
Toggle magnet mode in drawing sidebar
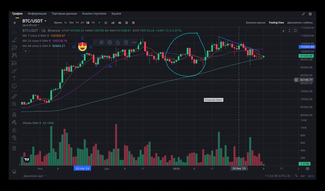tap(14, 114)
